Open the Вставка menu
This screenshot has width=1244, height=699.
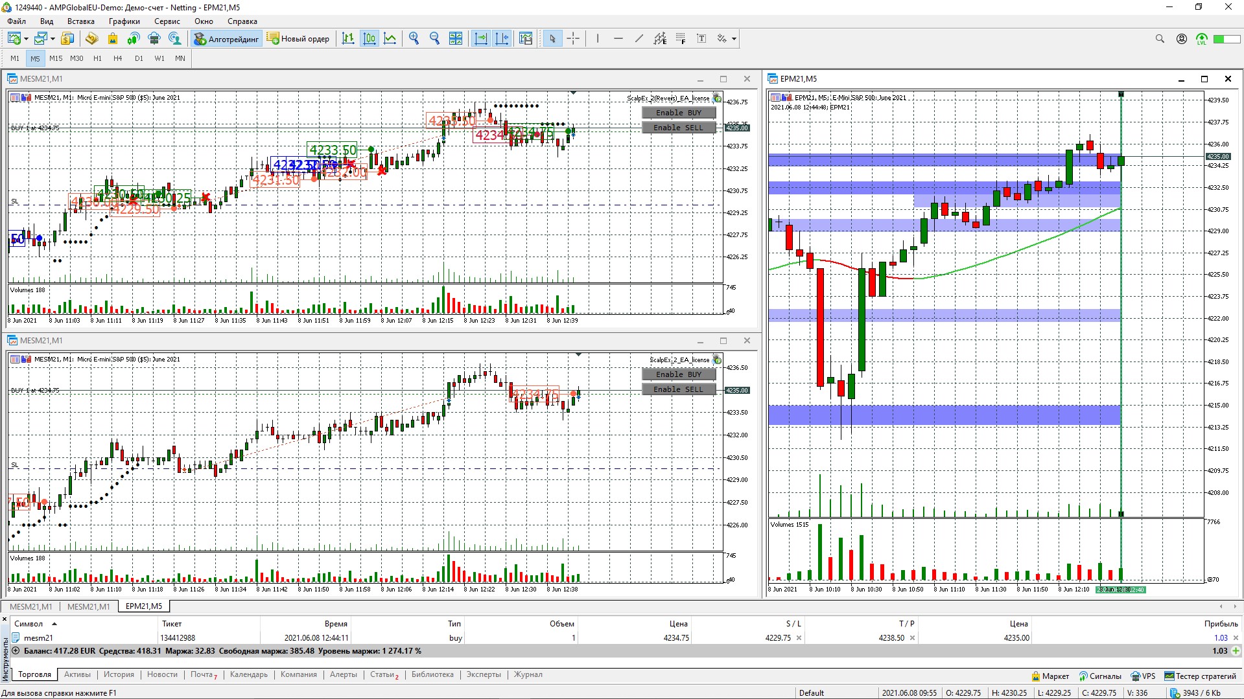81,21
